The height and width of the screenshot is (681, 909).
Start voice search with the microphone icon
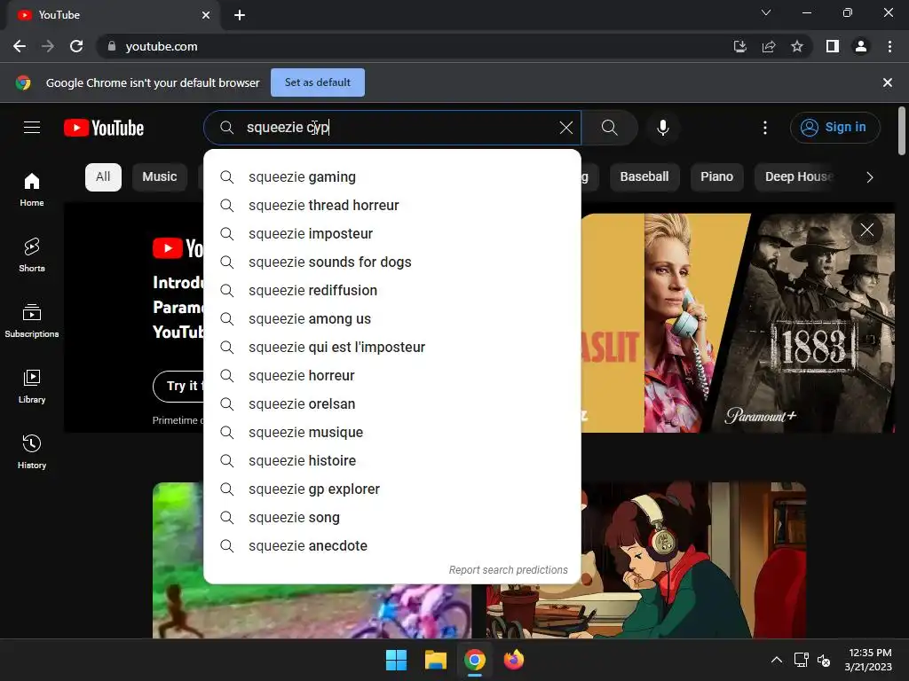click(662, 128)
